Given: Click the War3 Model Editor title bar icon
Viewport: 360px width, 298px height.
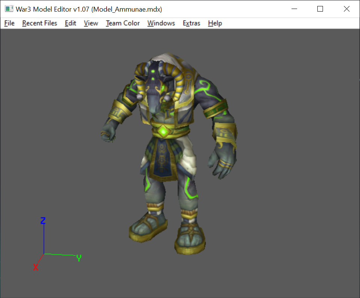Looking at the screenshot, I should coord(9,9).
